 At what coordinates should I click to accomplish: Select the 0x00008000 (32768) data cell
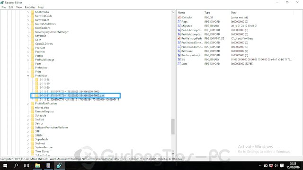(242, 64)
